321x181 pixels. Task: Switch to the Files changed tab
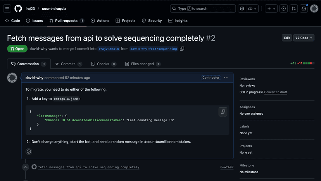143,64
